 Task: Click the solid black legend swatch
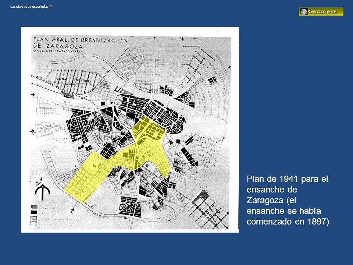click(34, 212)
